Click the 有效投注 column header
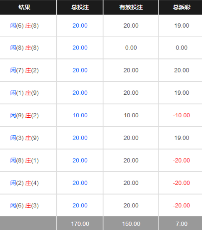Screen dimensions: 202x230 (131, 7)
